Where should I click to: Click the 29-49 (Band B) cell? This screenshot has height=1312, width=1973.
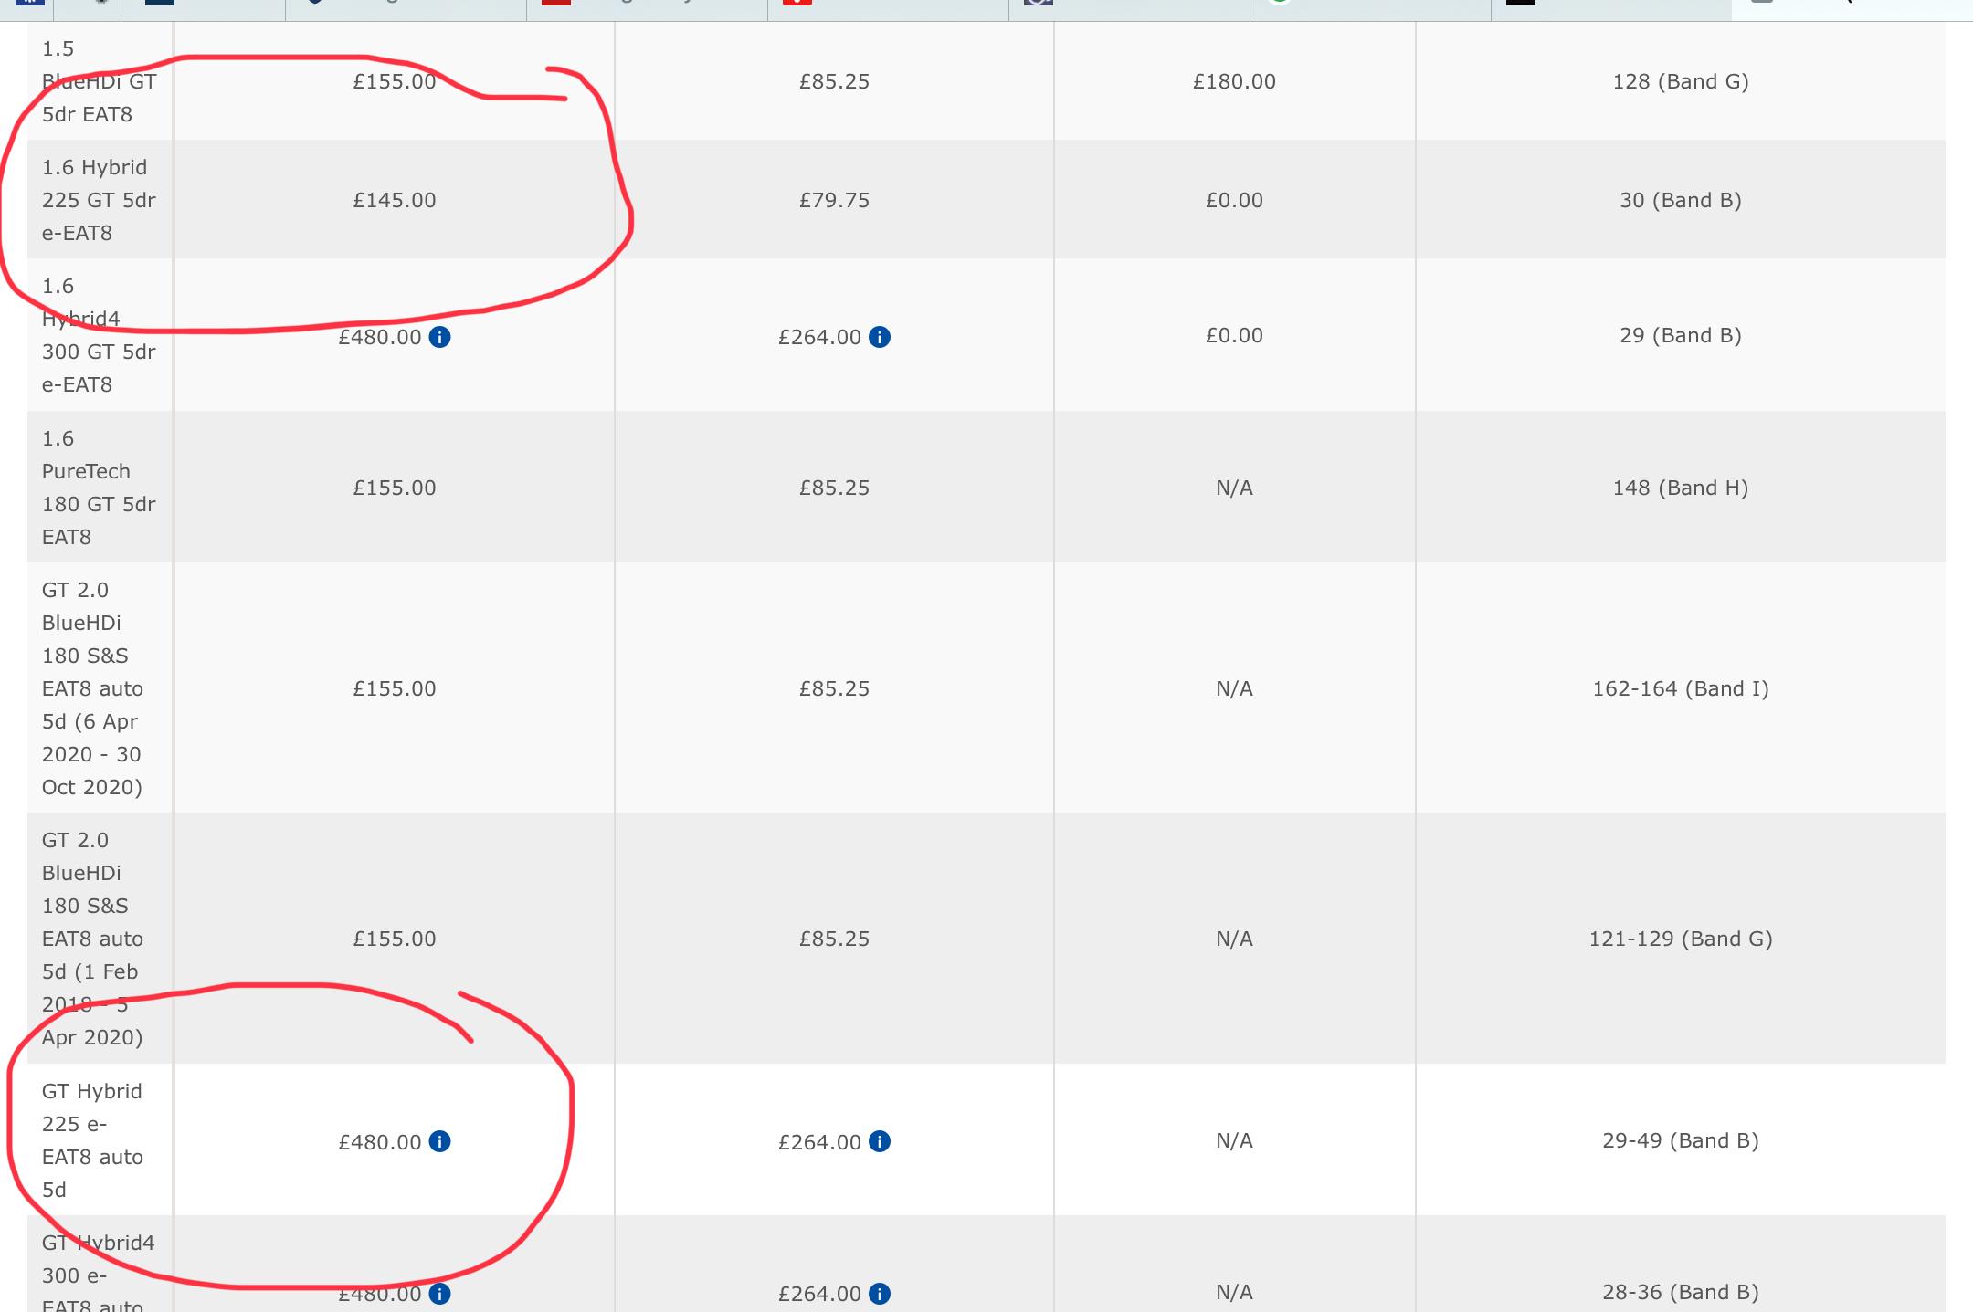pos(1680,1140)
